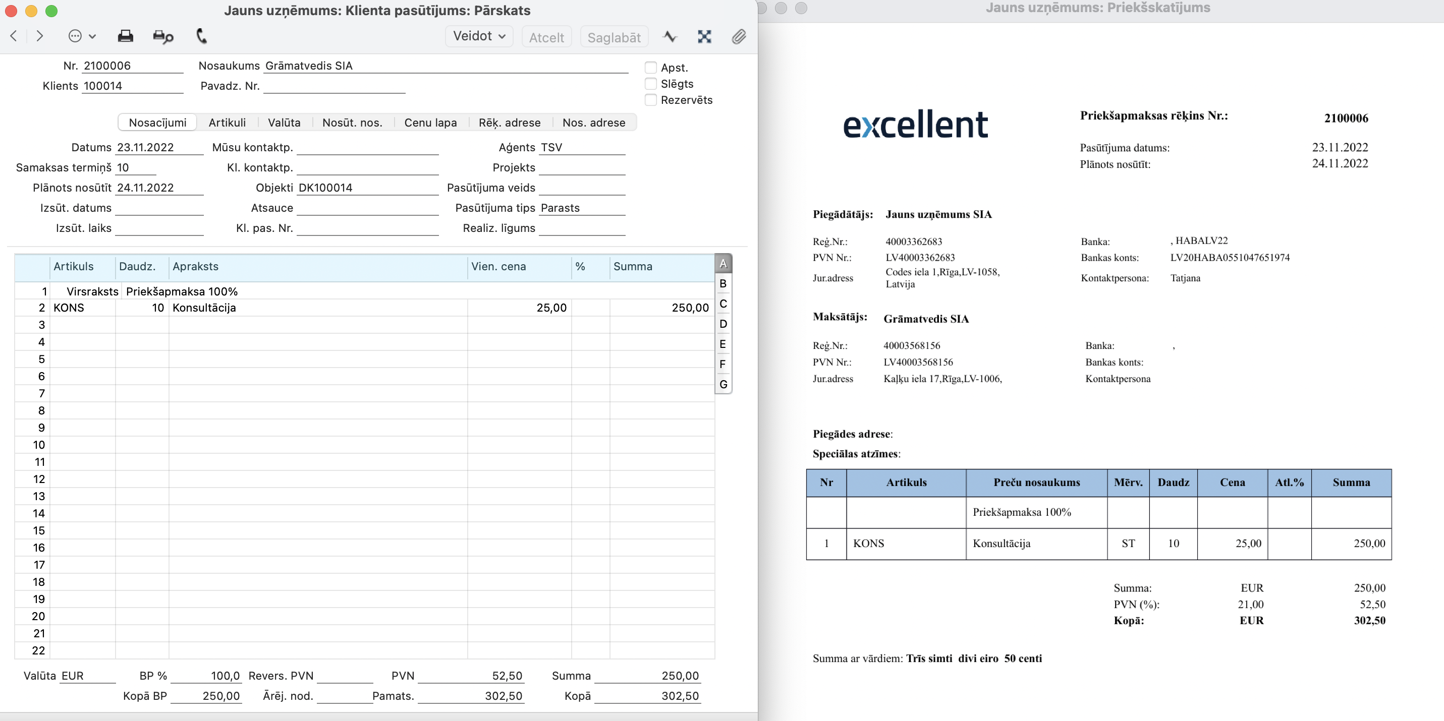
Task: Click the phone call icon
Action: [201, 36]
